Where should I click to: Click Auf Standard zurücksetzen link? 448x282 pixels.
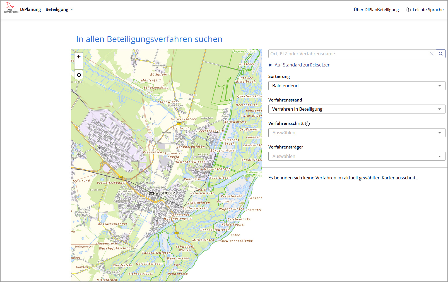pyautogui.click(x=302, y=65)
